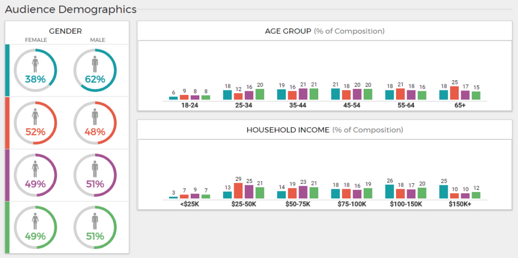Image resolution: width=518 pixels, height=258 pixels.
Task: Click the teal color strip beside the gender row
Action: pyautogui.click(x=7, y=70)
